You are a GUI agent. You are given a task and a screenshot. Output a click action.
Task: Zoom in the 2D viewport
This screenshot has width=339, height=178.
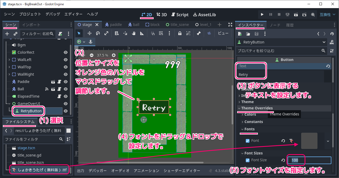click(114, 55)
